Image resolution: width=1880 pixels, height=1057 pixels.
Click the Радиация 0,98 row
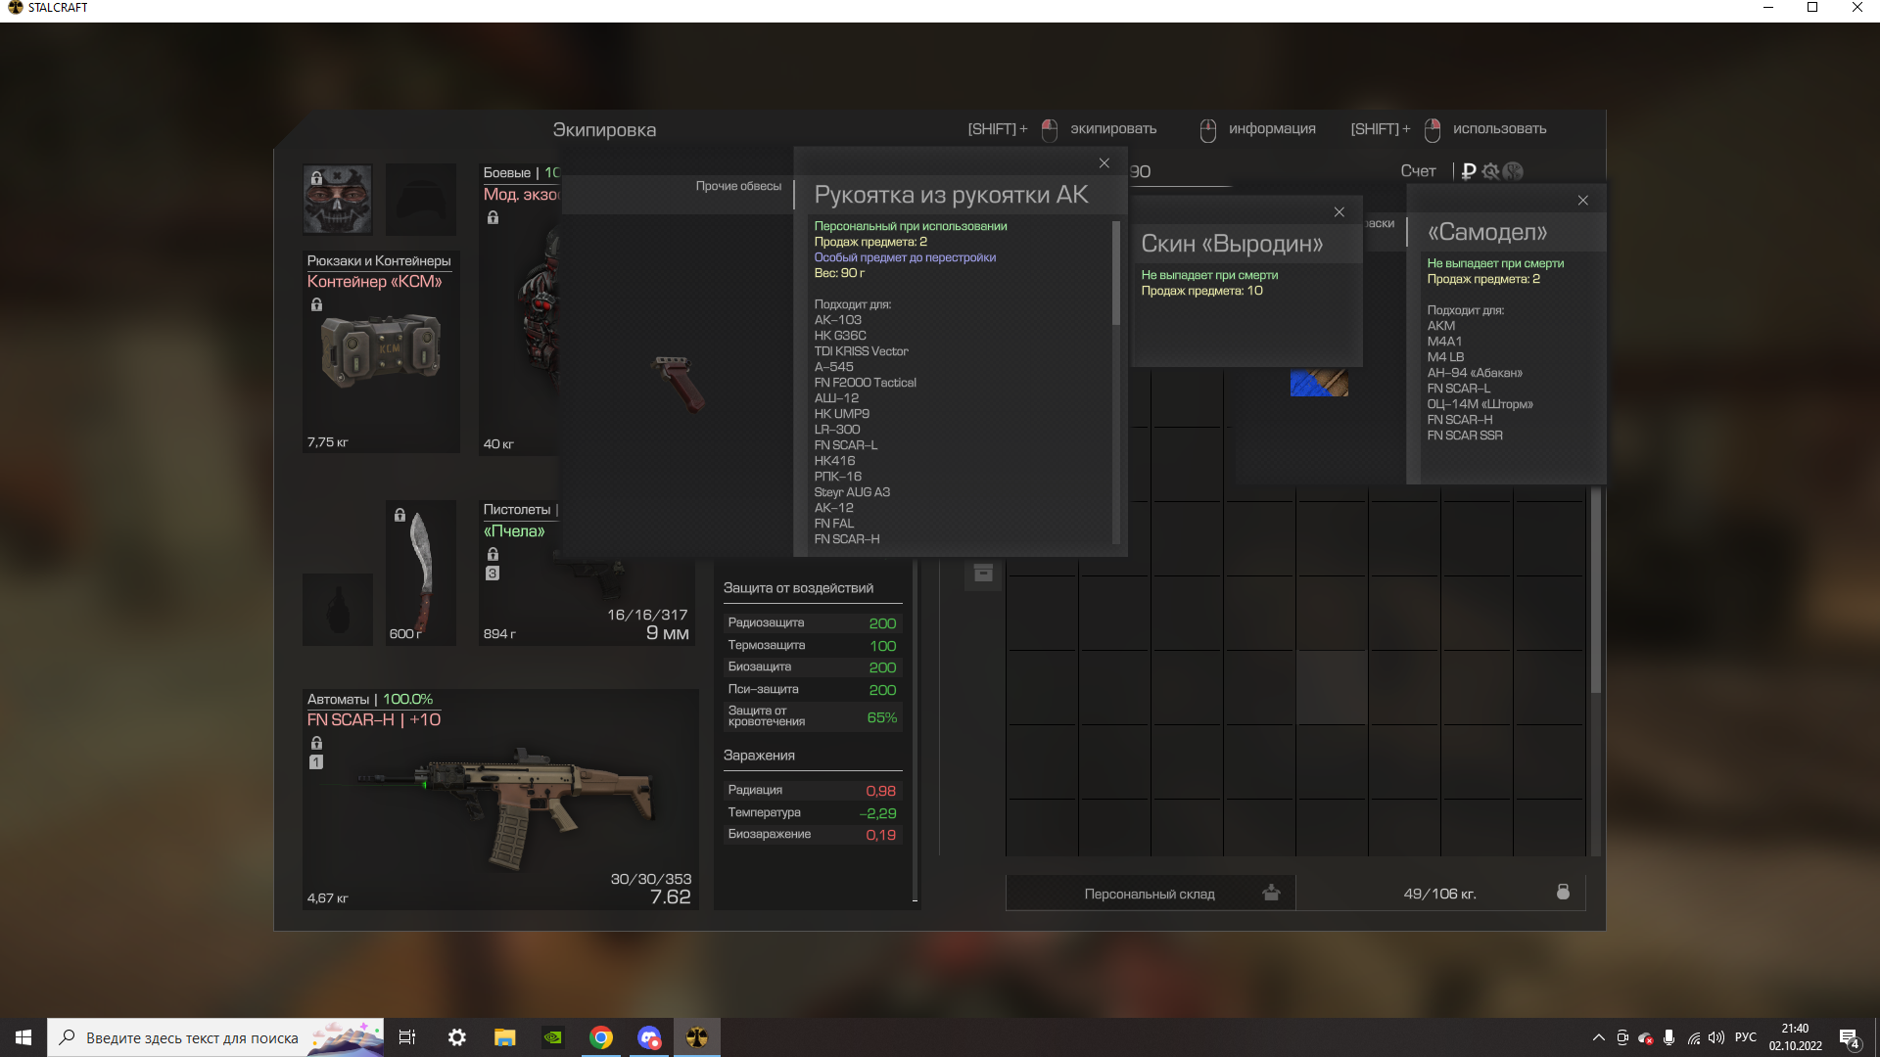pyautogui.click(x=812, y=791)
